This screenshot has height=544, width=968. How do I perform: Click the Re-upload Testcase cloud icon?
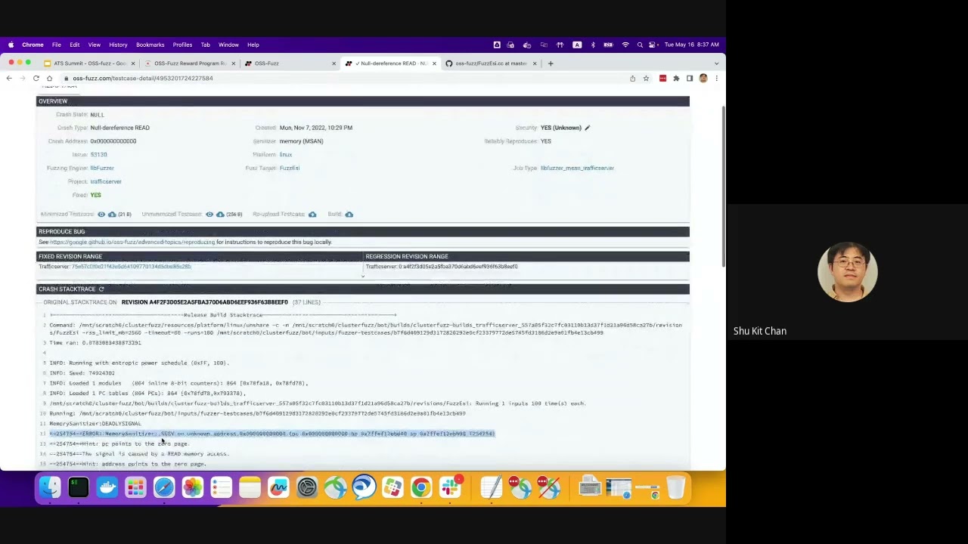point(312,215)
